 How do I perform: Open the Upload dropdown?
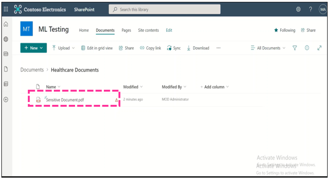pyautogui.click(x=63, y=48)
